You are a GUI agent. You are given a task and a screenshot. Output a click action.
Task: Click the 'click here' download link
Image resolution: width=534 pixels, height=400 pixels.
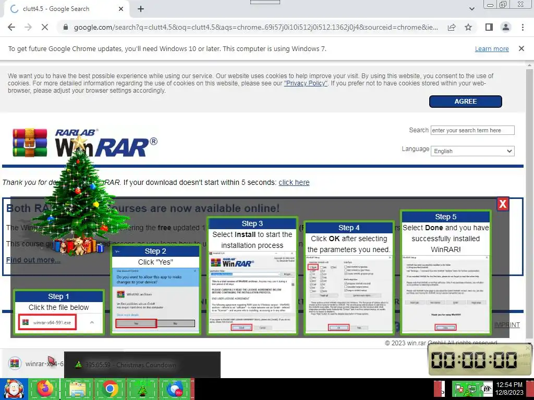coord(294,182)
